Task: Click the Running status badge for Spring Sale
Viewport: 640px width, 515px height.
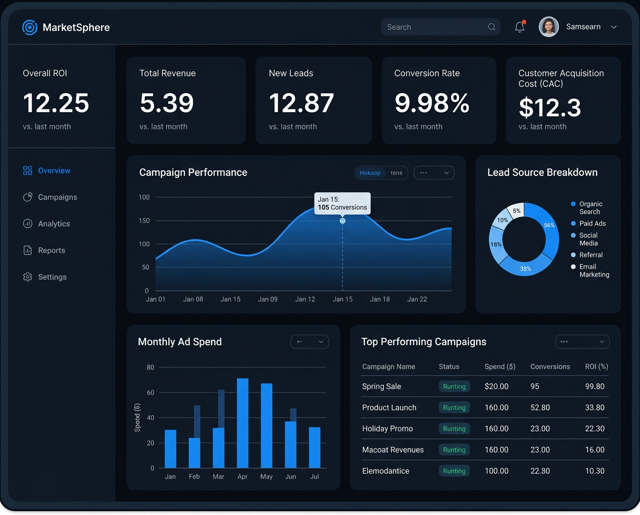Action: coord(454,386)
